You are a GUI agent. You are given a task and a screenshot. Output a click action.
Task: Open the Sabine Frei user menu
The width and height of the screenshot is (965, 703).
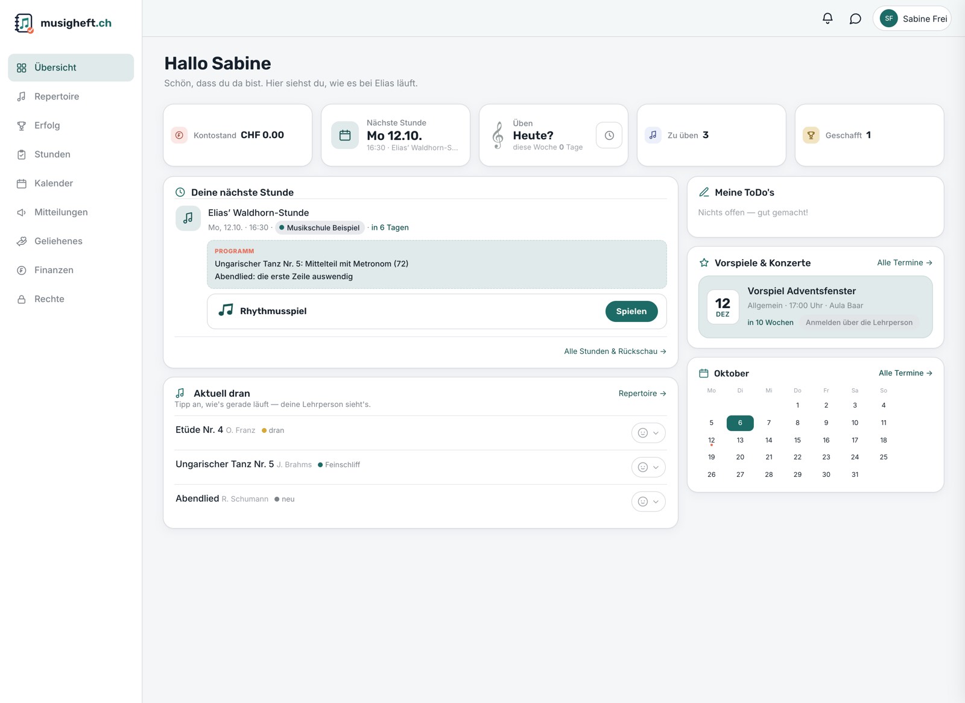pos(912,19)
